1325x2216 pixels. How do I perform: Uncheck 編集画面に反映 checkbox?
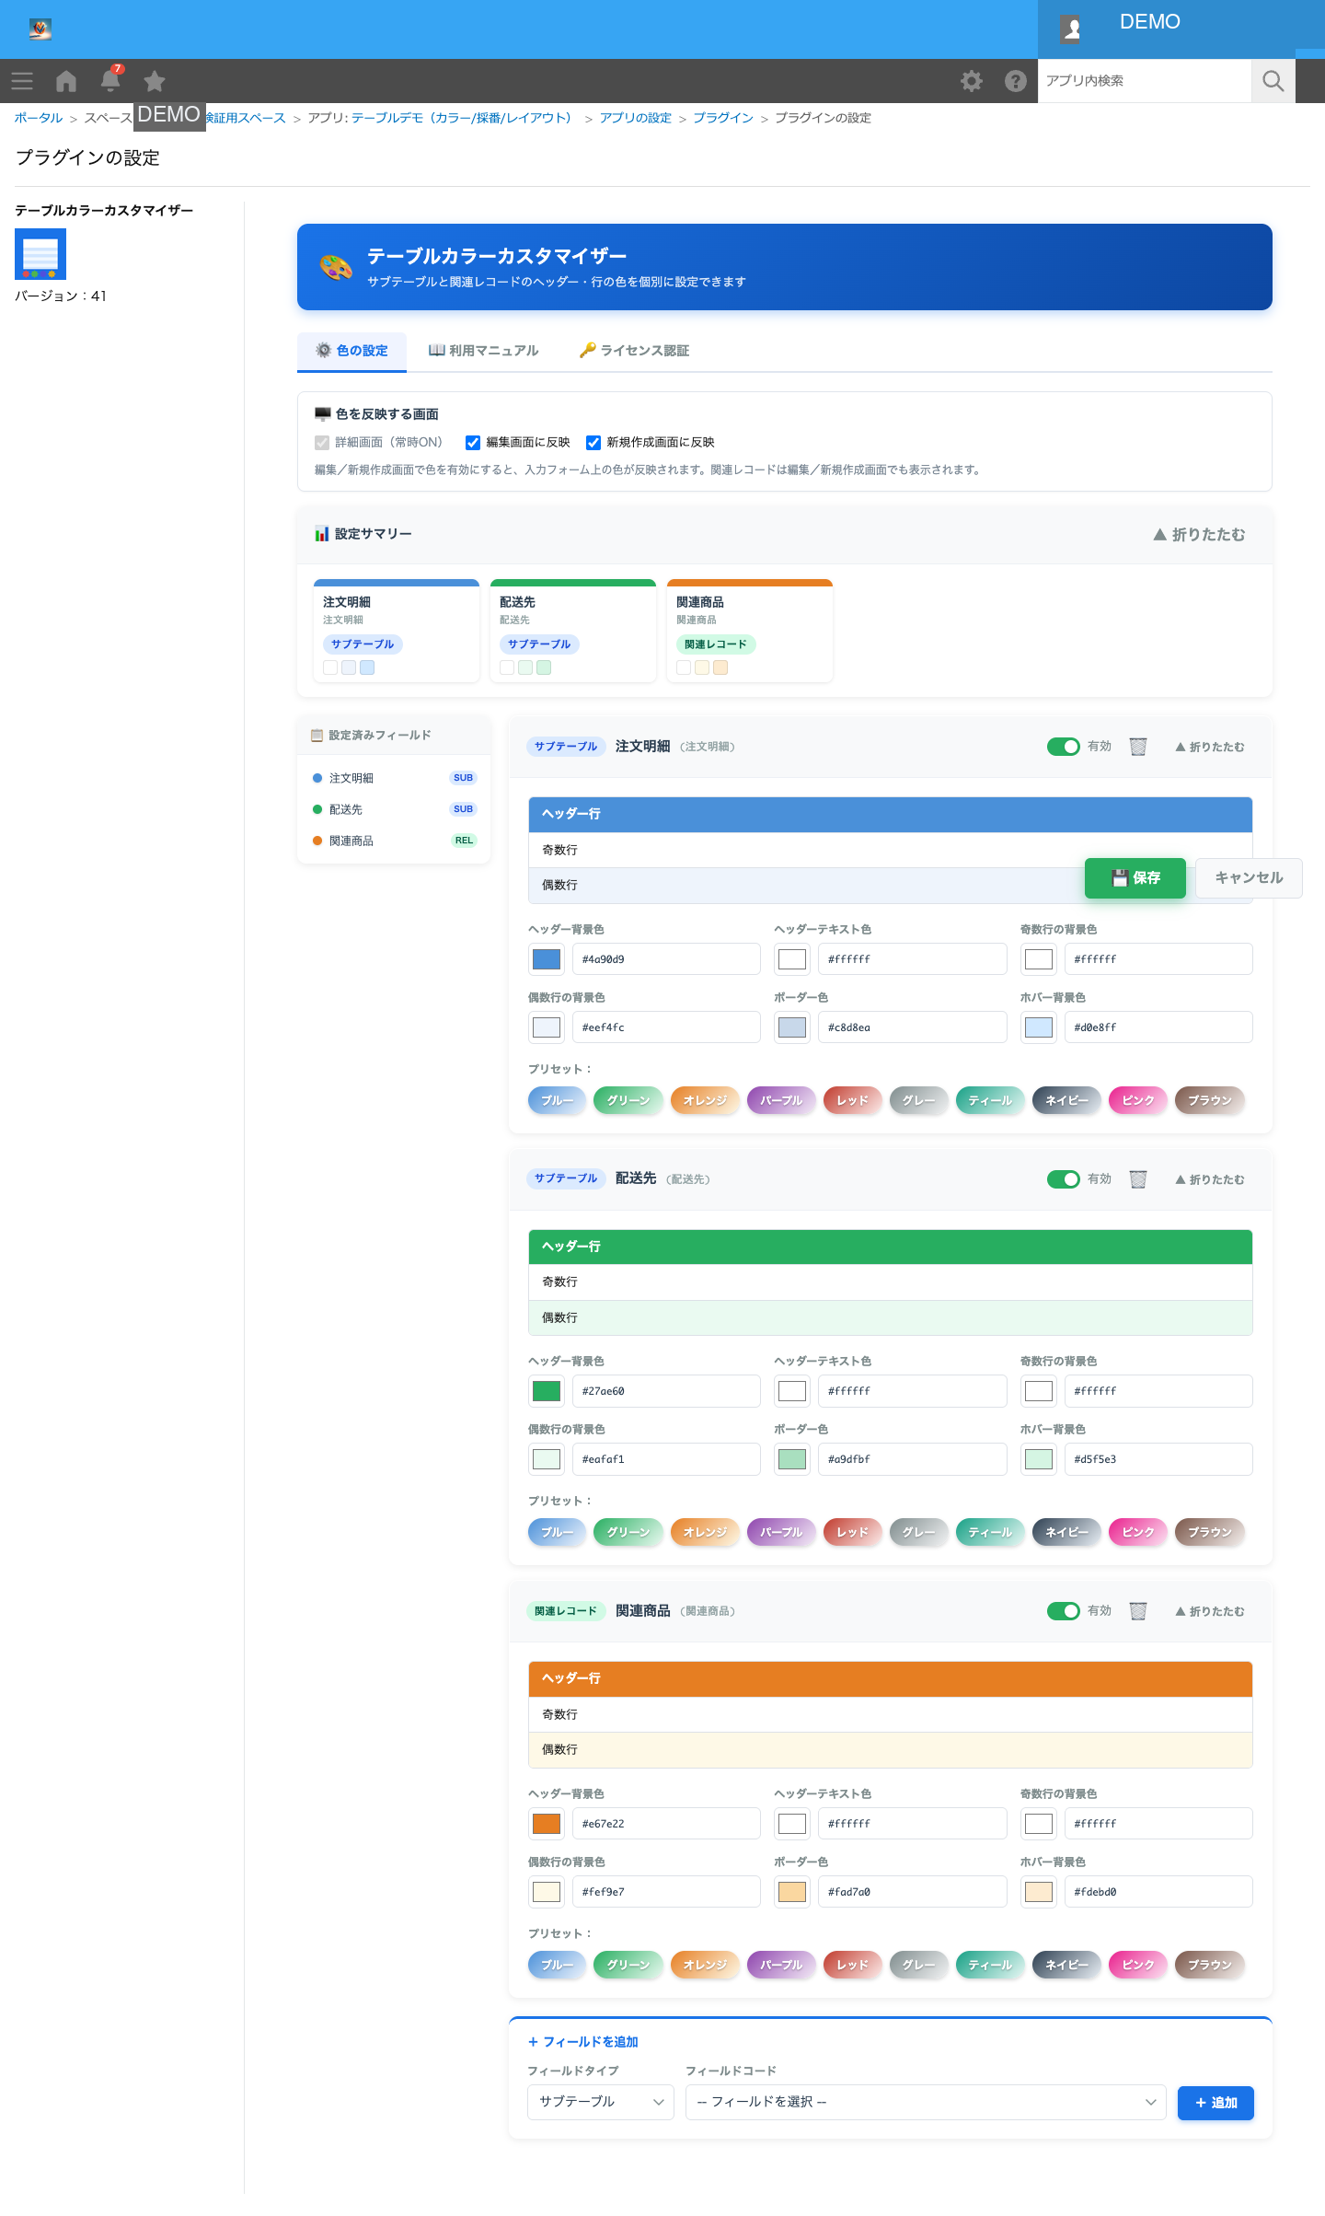[x=473, y=443]
